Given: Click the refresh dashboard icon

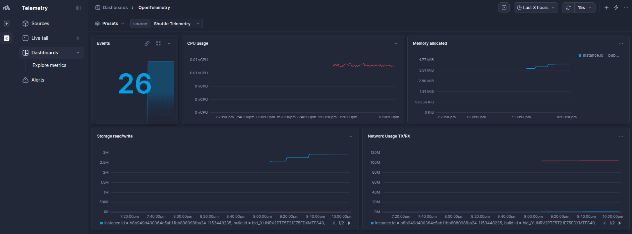Looking at the screenshot, I should point(568,8).
